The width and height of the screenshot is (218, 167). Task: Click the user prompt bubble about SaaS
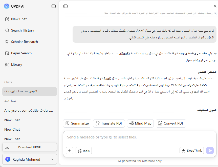(x=144, y=34)
